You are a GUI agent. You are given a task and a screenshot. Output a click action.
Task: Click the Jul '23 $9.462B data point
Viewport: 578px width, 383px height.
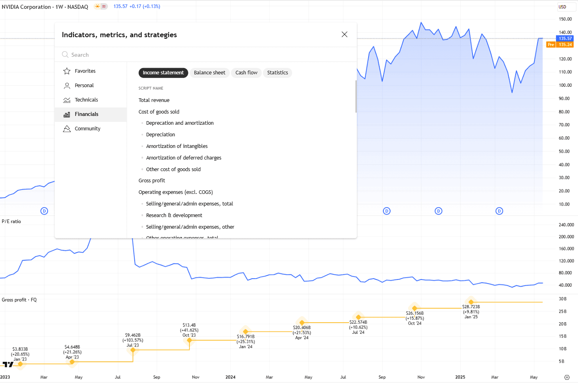pos(133,350)
